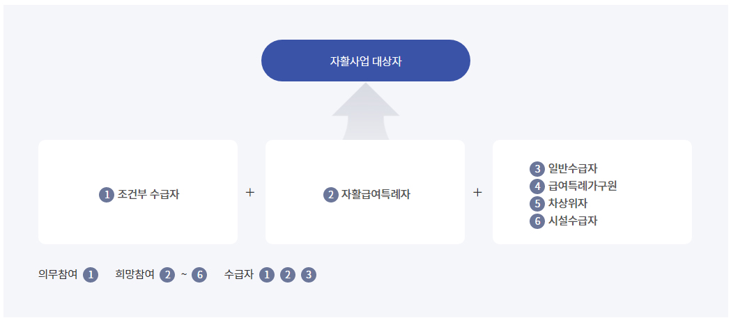Screen dimensions: 731x318
Task: Click the number 2 badge after 희망참여
Action: 167,275
